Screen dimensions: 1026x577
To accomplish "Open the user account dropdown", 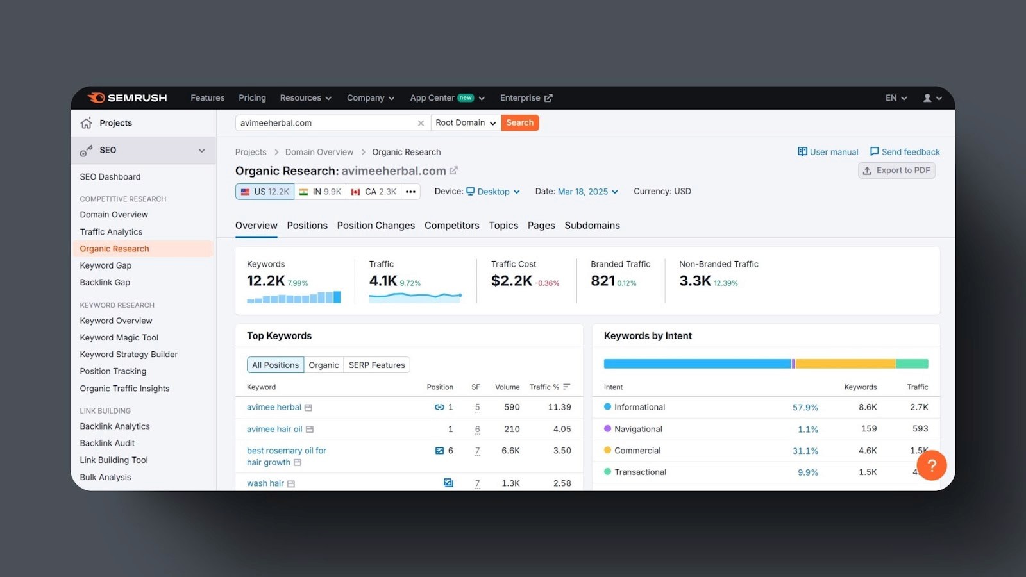I will pos(932,98).
